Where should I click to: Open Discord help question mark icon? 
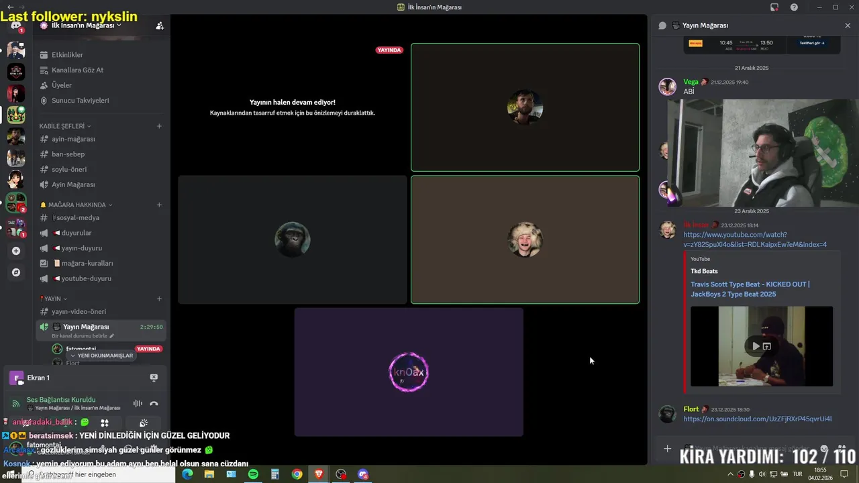(794, 7)
